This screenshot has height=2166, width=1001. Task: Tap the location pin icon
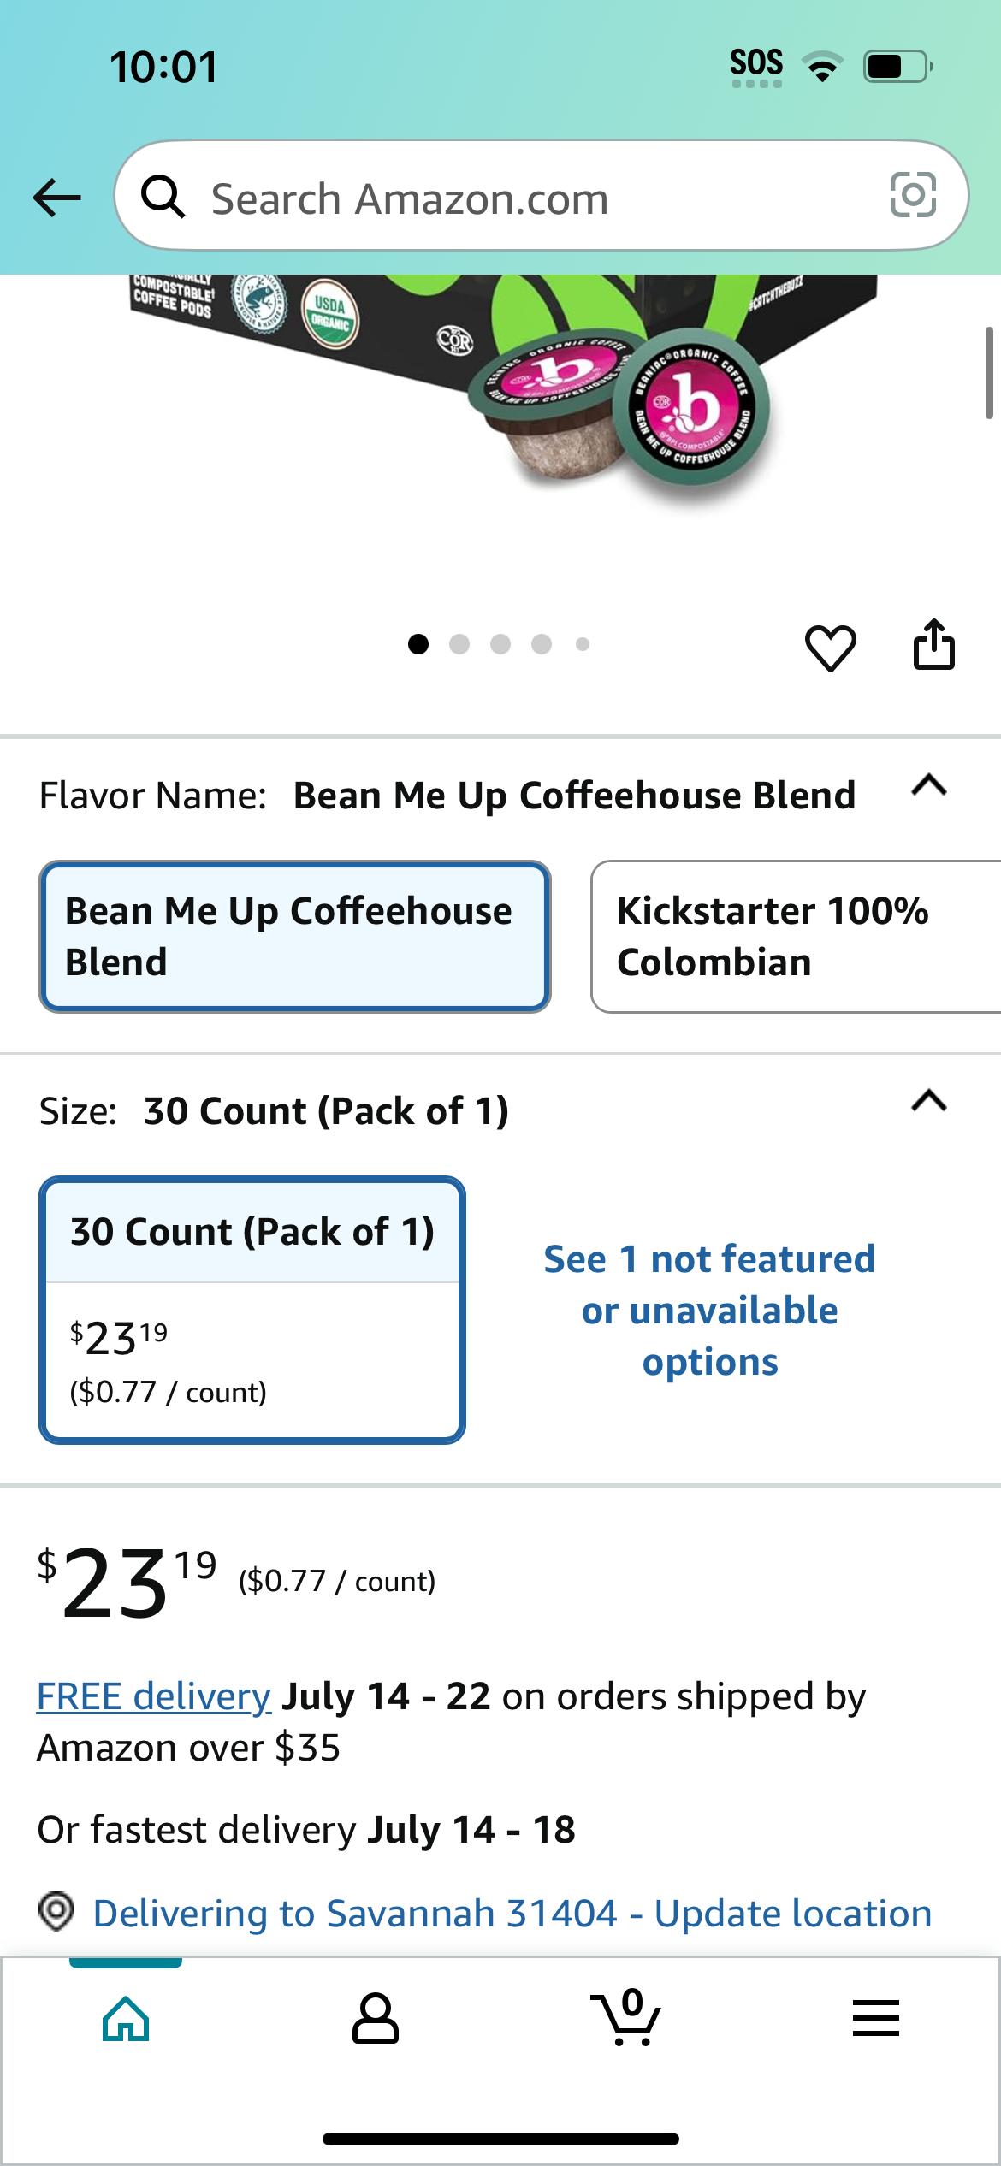(56, 1912)
